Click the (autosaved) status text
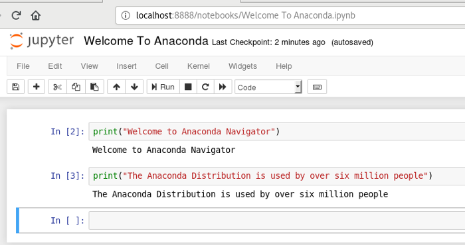This screenshot has height=245, width=465. coord(352,42)
